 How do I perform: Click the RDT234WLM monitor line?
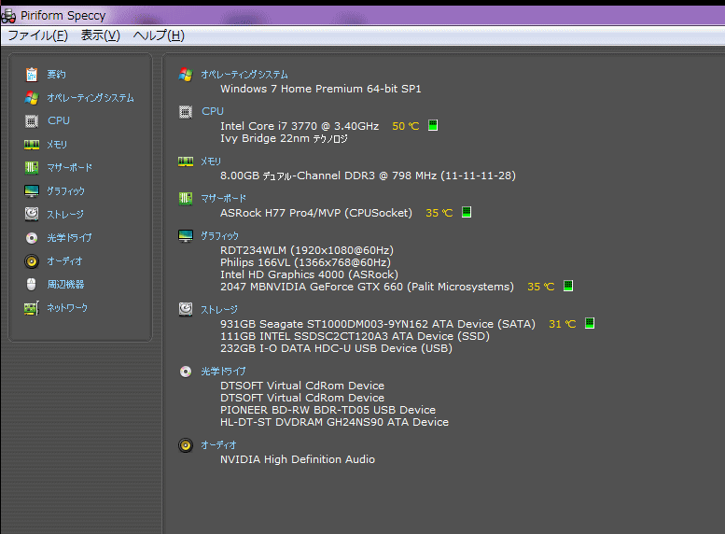(x=307, y=250)
